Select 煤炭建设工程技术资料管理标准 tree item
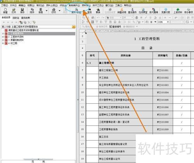Image resolution: width=194 pixels, height=163 pixels. (24, 30)
